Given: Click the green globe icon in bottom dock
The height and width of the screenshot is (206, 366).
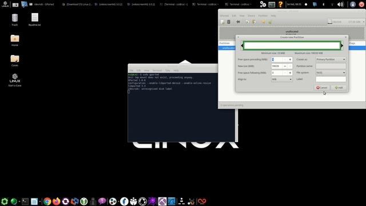Looking at the screenshot, I should coord(14,201).
